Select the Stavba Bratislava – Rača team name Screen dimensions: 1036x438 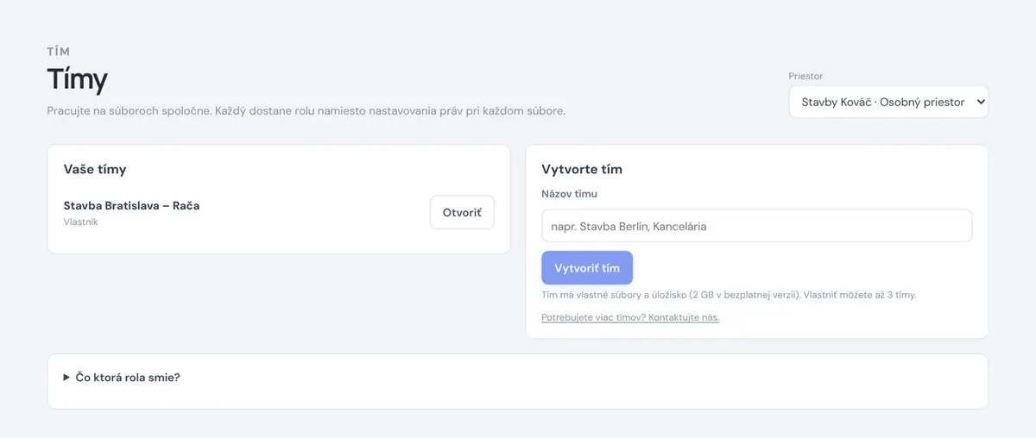131,205
